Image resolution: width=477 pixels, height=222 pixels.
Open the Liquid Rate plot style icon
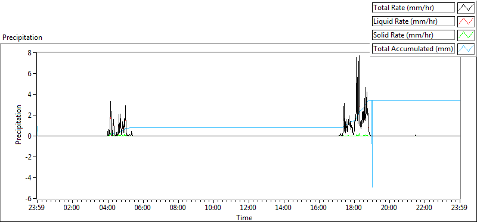pyautogui.click(x=466, y=21)
